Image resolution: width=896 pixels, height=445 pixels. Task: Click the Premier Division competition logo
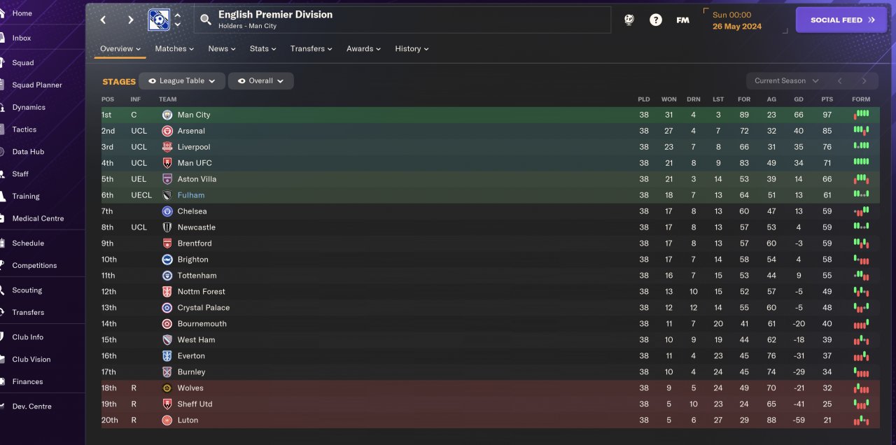159,20
